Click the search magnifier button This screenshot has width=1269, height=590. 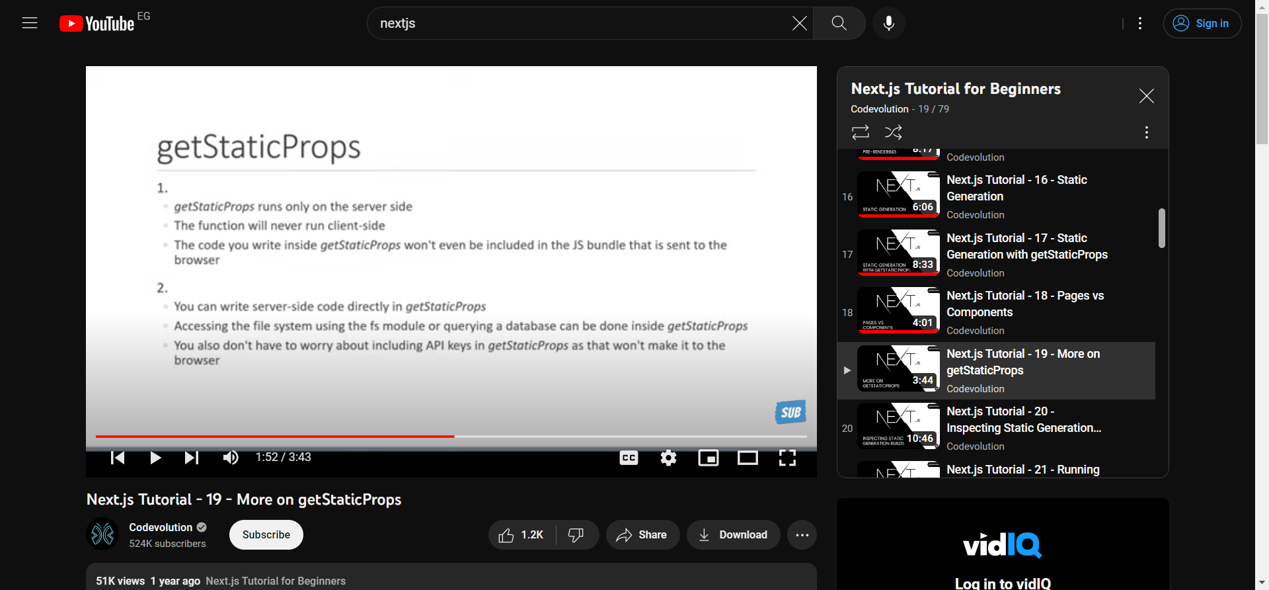[839, 23]
